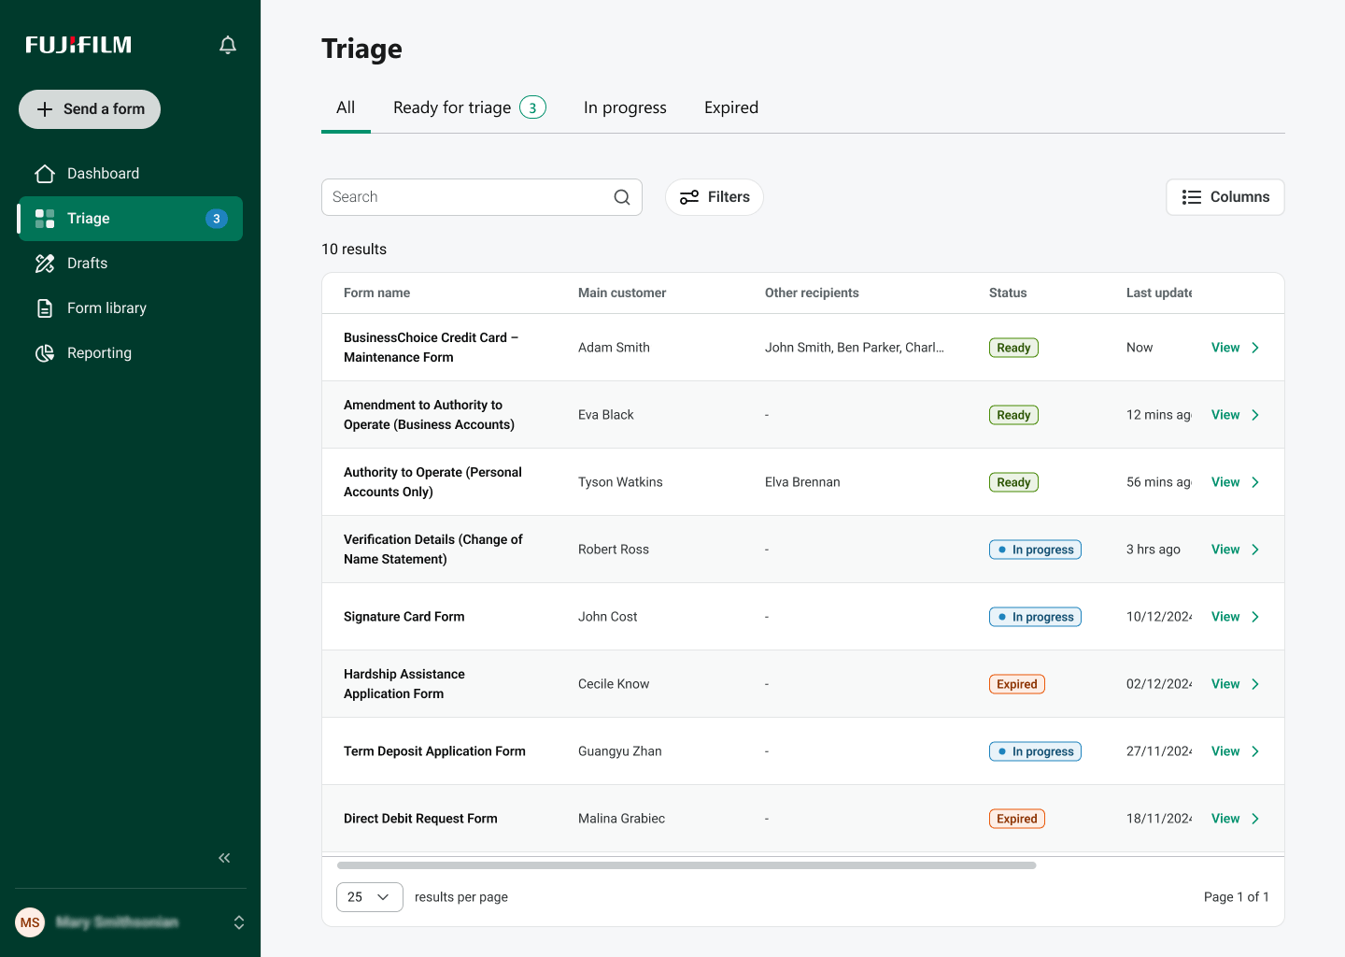Click the horizontal table scrollbar
Screen dimensions: 1345x957
(682, 865)
